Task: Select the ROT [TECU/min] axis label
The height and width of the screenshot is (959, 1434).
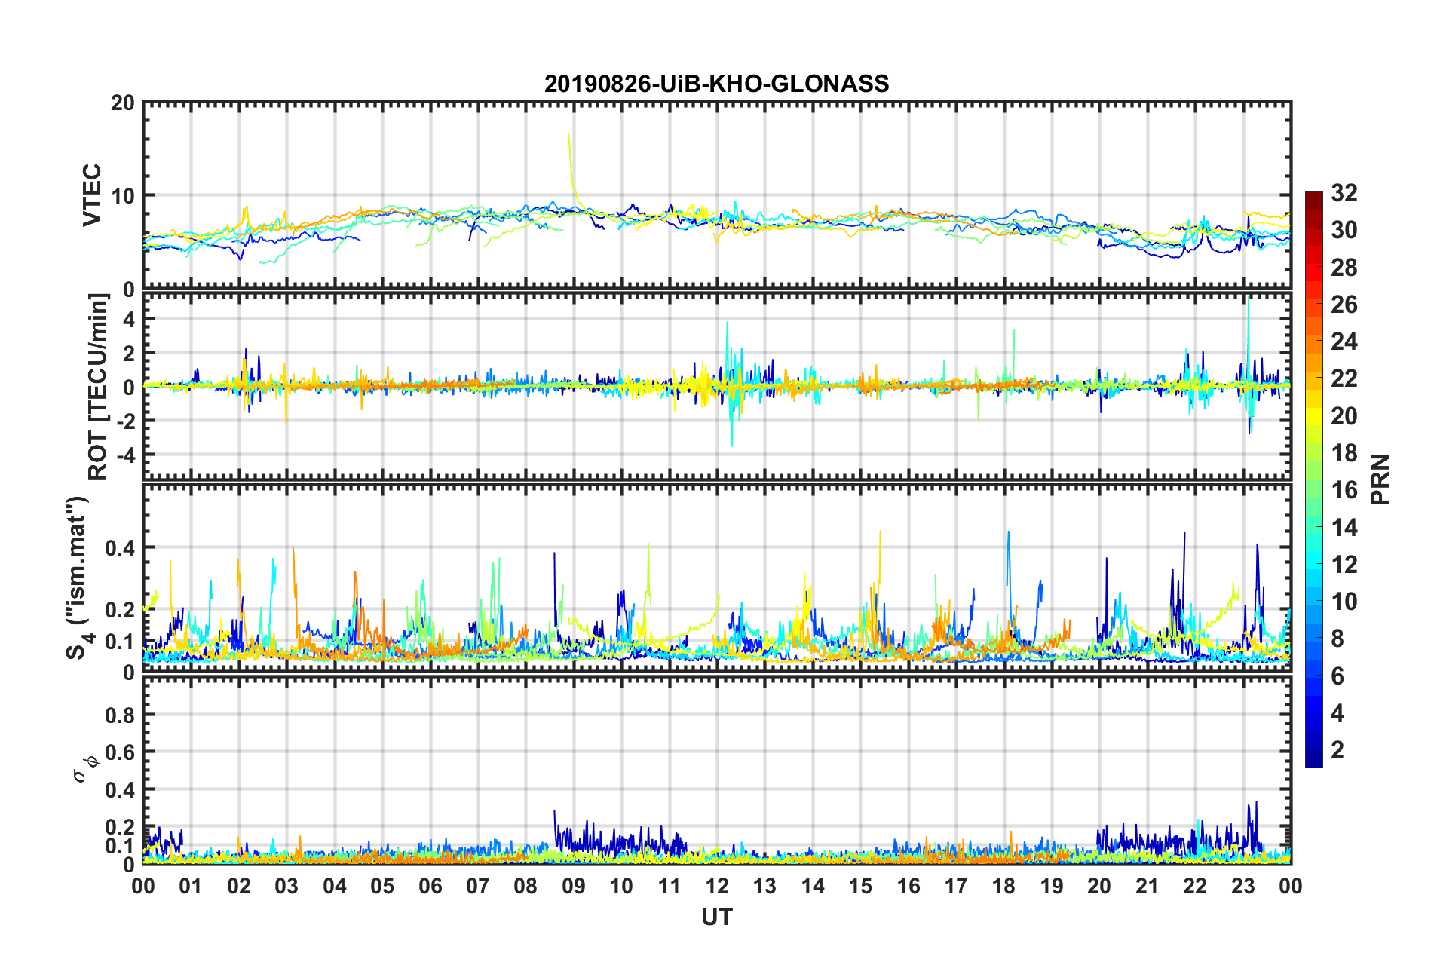Action: click(x=98, y=387)
